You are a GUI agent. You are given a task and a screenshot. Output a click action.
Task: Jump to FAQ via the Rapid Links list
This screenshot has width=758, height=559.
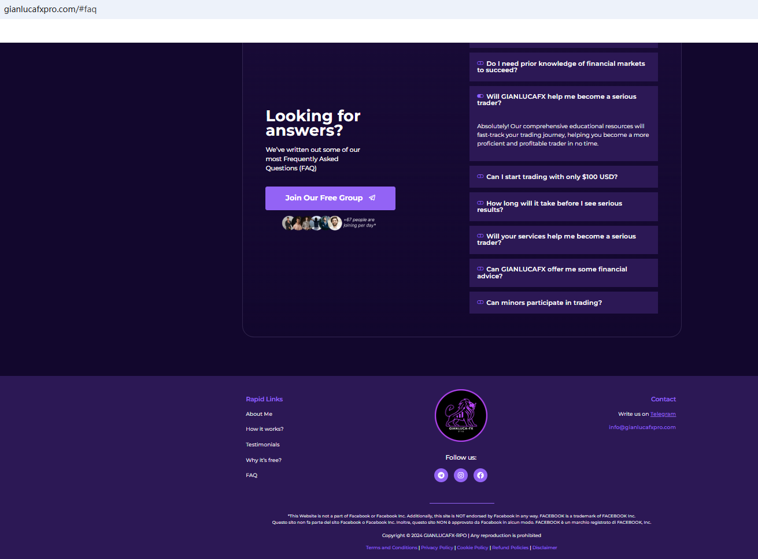point(252,475)
